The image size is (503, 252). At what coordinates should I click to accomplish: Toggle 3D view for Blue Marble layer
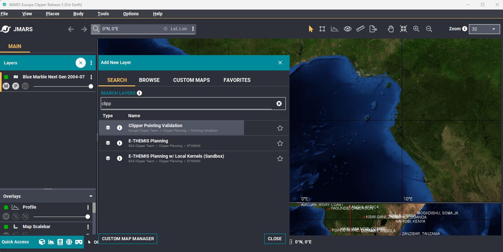25,86
